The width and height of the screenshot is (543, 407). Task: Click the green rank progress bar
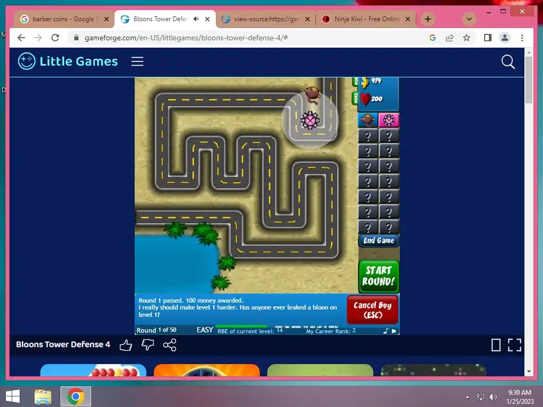click(x=241, y=326)
